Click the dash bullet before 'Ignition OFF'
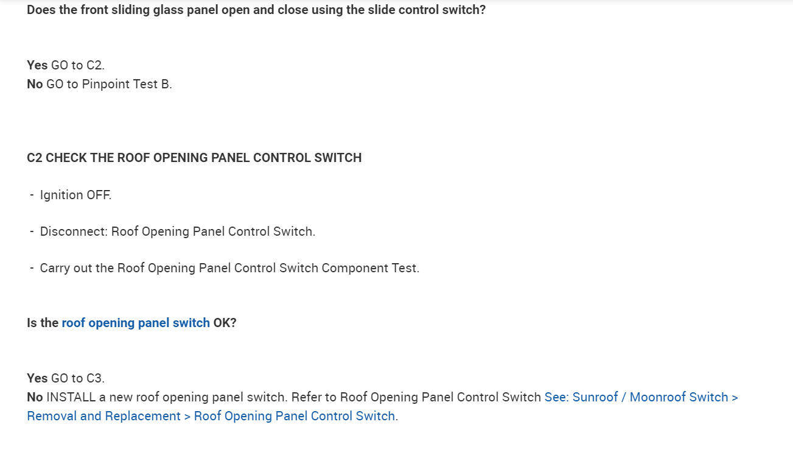The width and height of the screenshot is (793, 469). pos(32,195)
